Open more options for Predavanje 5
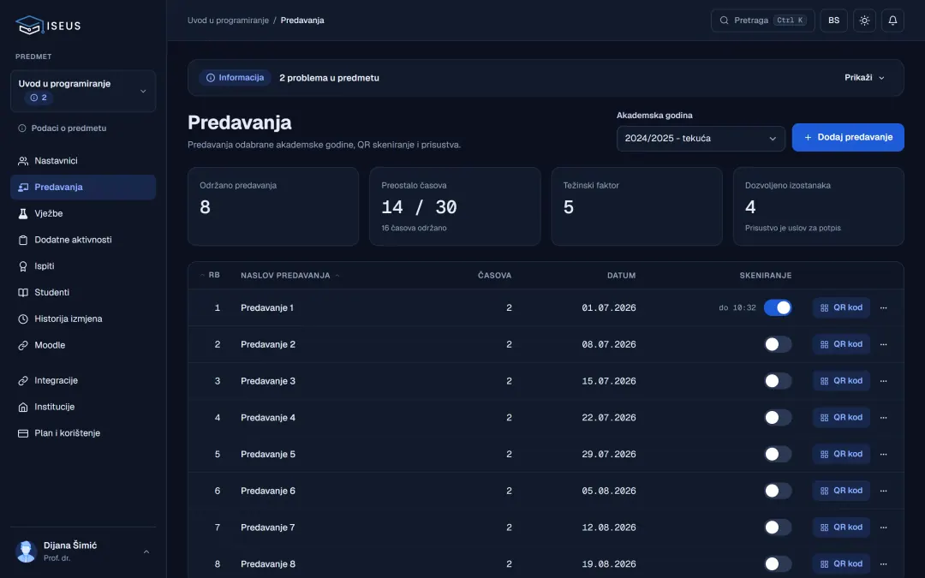The height and width of the screenshot is (578, 925). pyautogui.click(x=883, y=454)
